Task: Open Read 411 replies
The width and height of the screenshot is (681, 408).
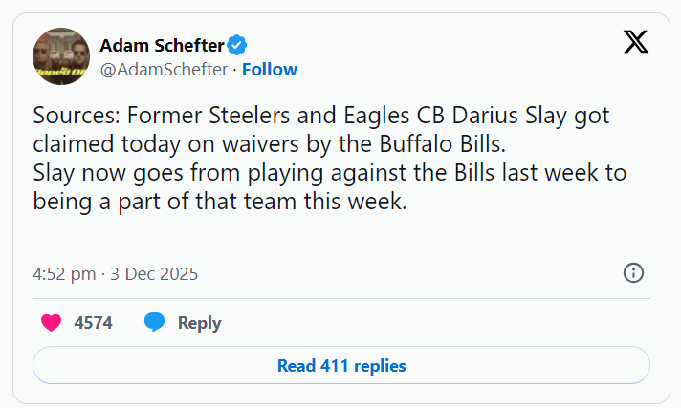Action: (x=341, y=365)
